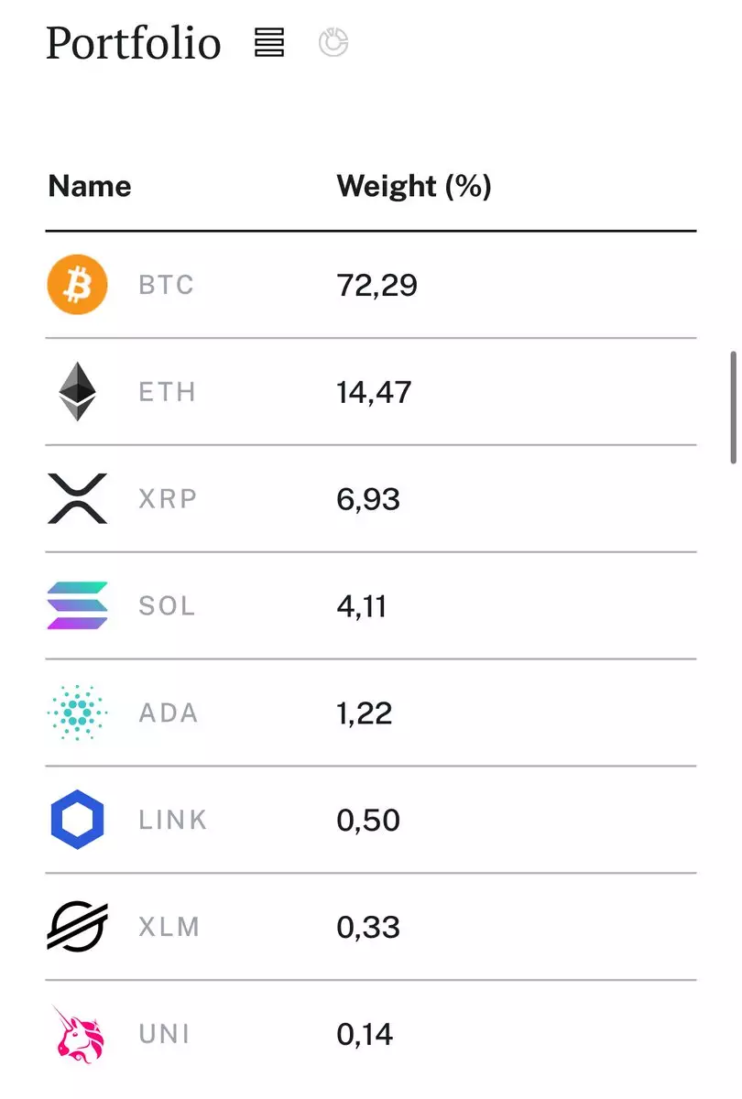Select the Name column header
This screenshot has height=1099, width=742.
point(90,186)
